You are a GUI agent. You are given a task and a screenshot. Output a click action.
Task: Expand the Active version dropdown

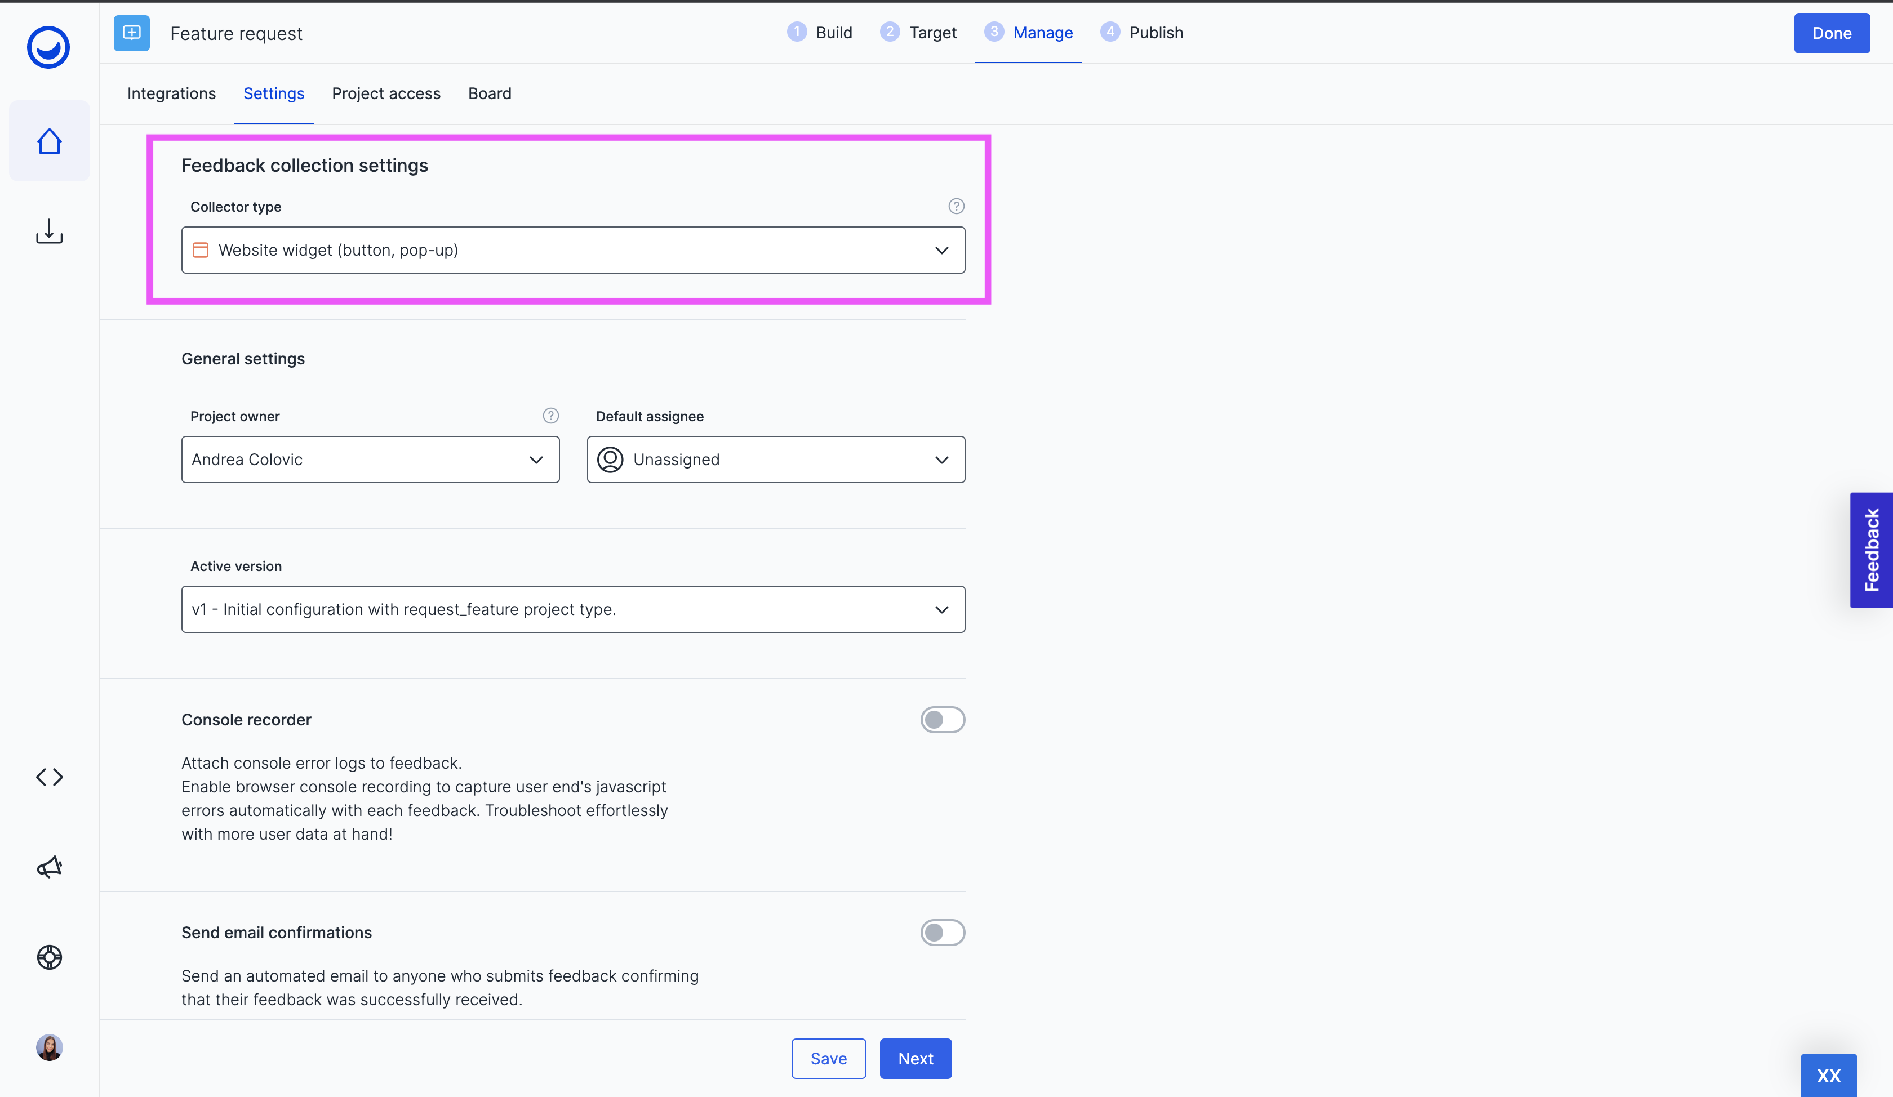[572, 609]
